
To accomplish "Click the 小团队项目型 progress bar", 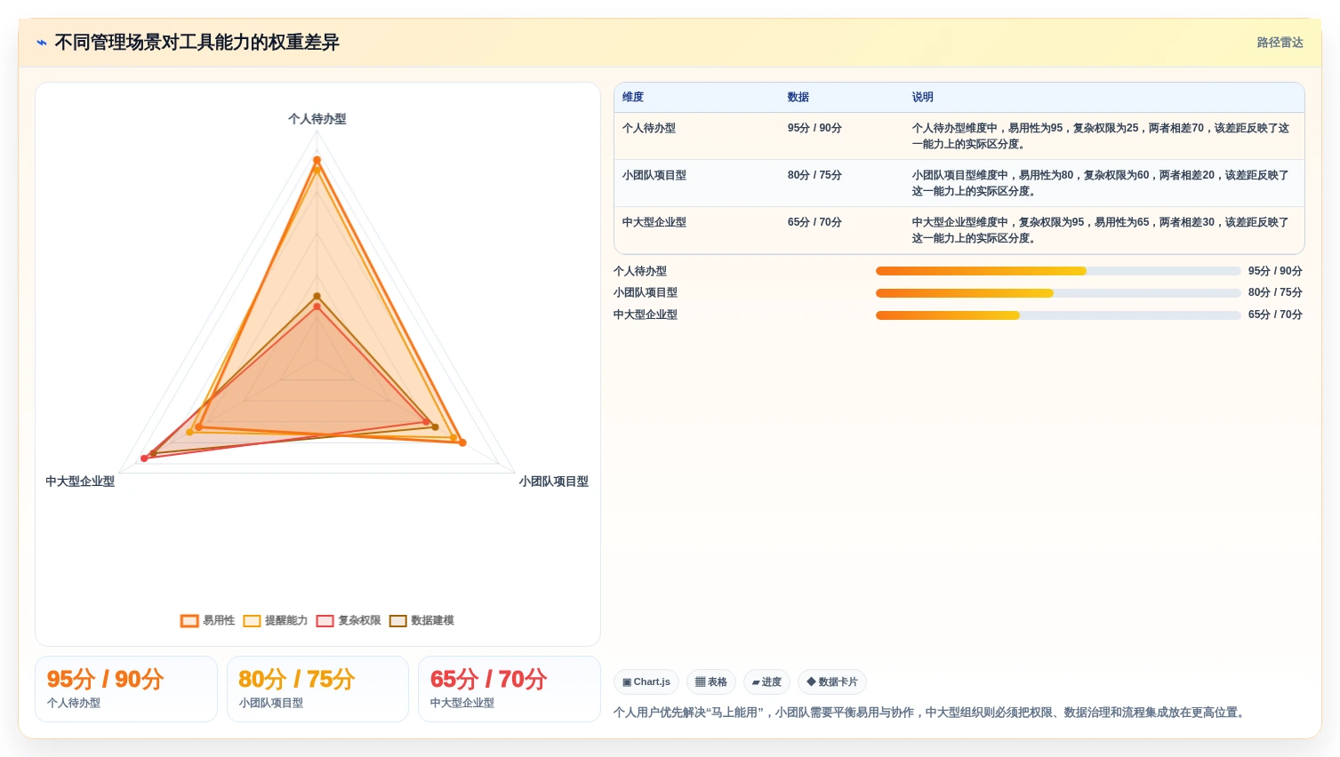I will 1058,292.
